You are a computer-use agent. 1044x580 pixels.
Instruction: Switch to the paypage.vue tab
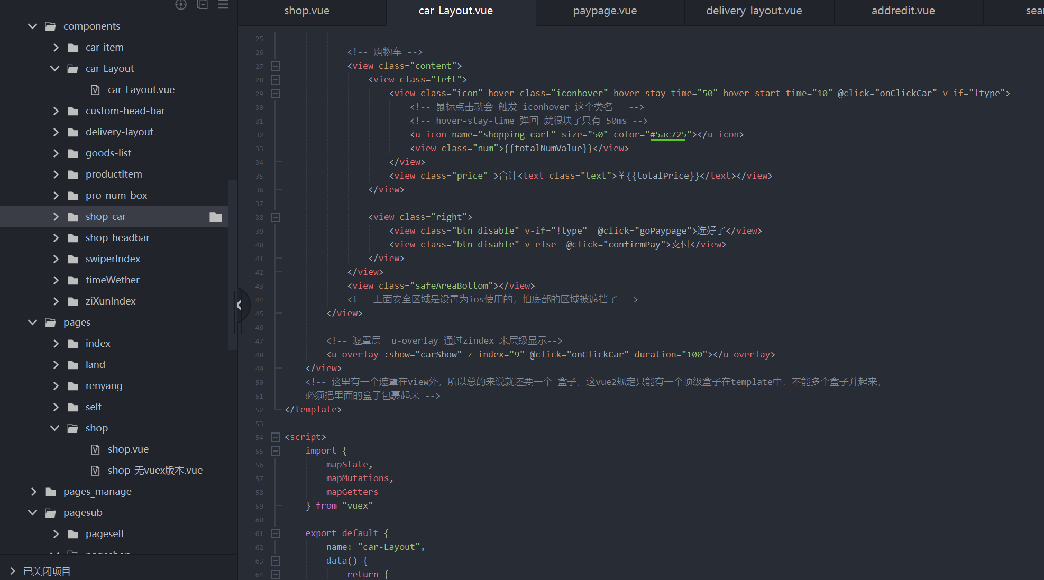605,11
